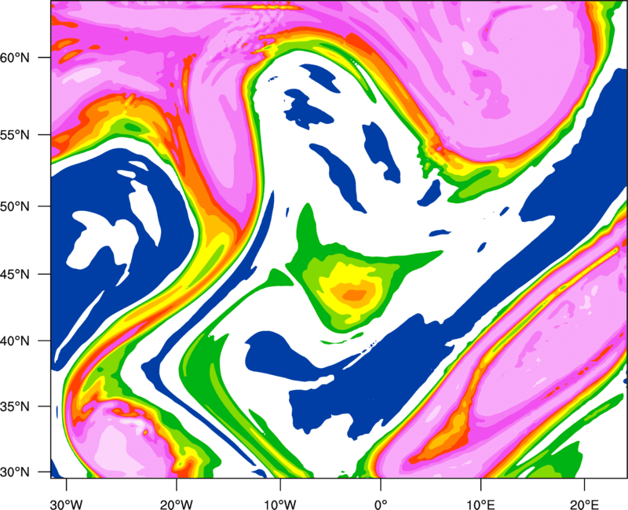Click the 30°N latitude label
628x510 pixels.
pyautogui.click(x=15, y=472)
